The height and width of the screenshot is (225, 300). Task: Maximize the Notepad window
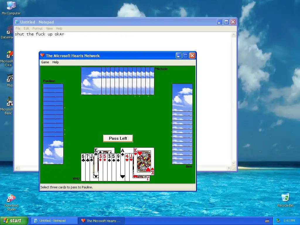tap(226, 22)
